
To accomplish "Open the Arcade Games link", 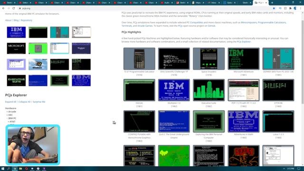I will [x=145, y=26].
